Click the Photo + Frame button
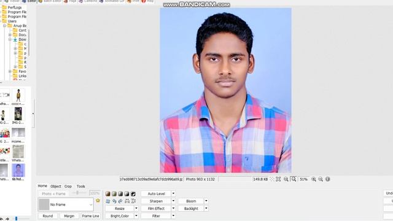The width and height of the screenshot is (393, 221). (x=53, y=194)
